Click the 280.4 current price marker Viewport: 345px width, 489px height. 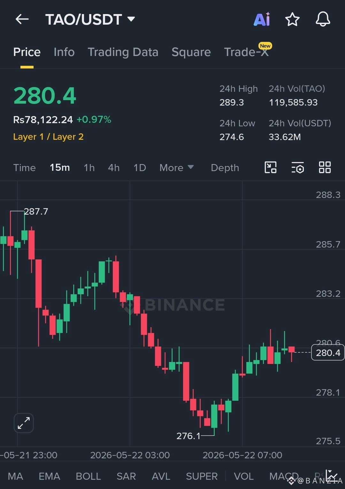[328, 352]
